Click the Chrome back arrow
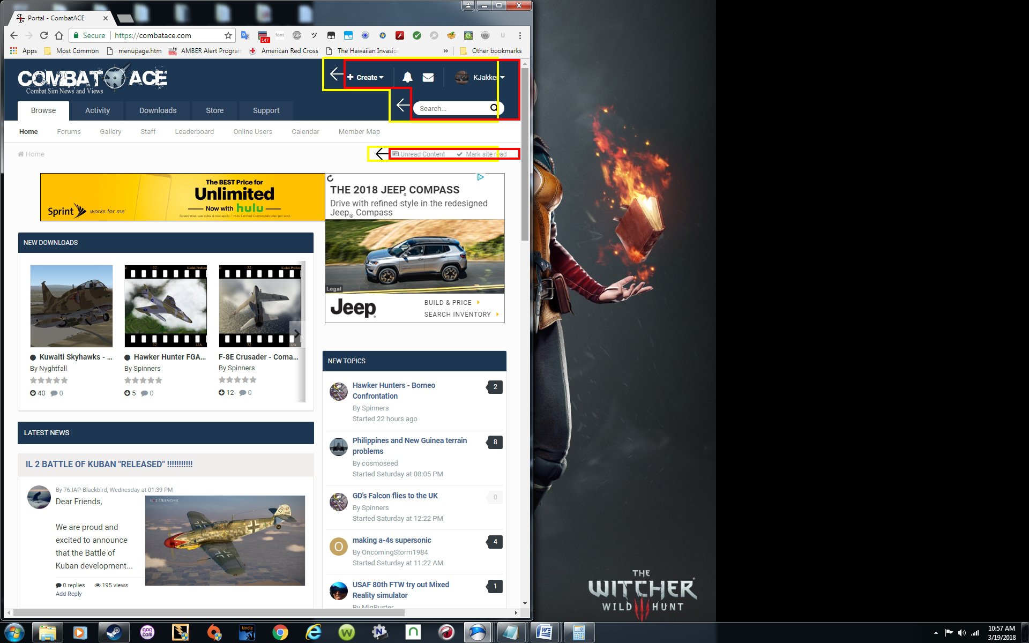 (14, 35)
